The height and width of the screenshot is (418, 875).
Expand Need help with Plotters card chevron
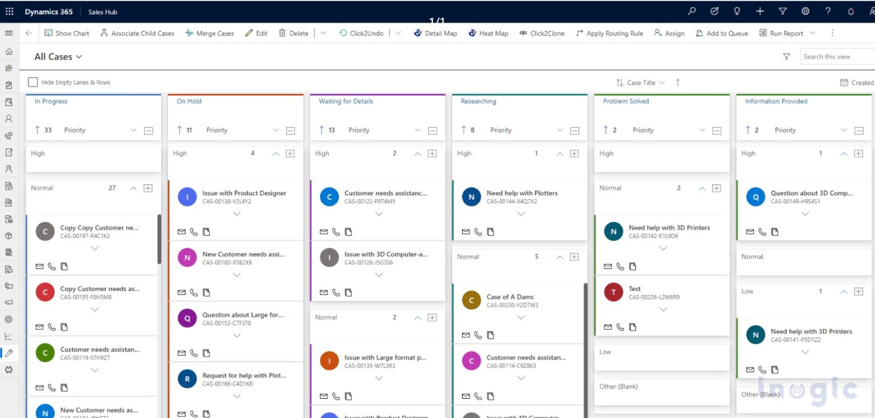[x=521, y=214]
